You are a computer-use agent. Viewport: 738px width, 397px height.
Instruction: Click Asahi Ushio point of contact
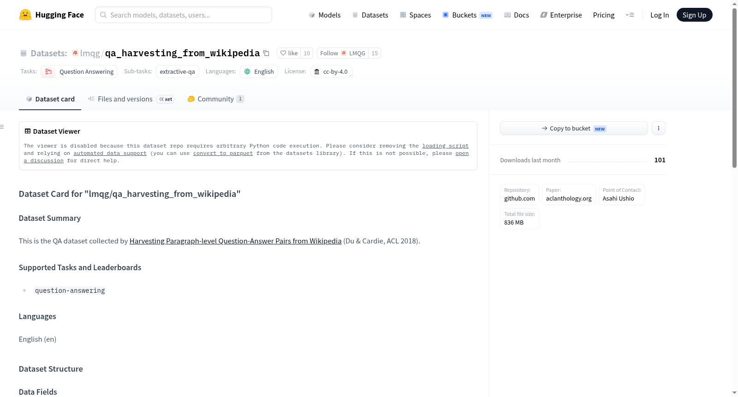point(622,195)
